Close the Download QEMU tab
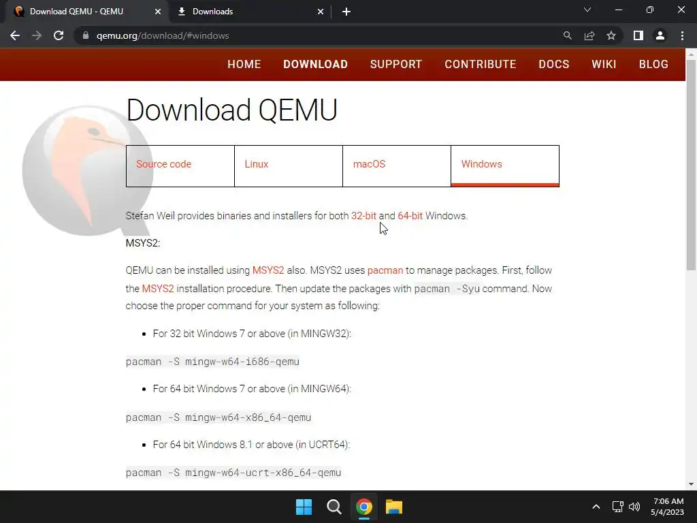This screenshot has width=697, height=523. pyautogui.click(x=158, y=12)
